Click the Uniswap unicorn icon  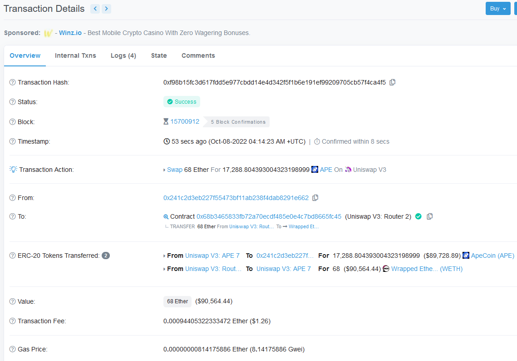[x=348, y=170]
